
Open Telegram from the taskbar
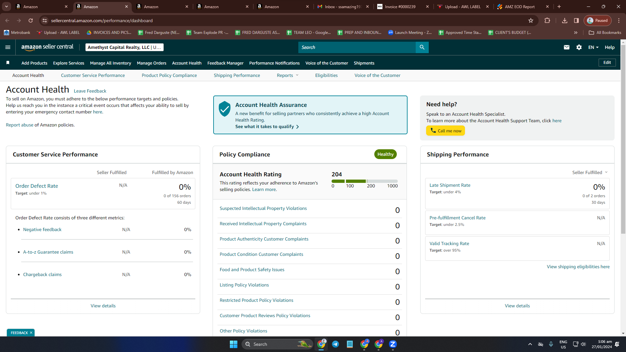(335, 344)
